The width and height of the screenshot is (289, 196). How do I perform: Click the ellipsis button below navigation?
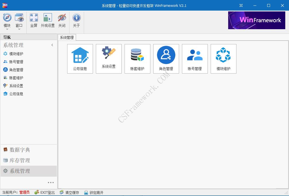coord(51,182)
